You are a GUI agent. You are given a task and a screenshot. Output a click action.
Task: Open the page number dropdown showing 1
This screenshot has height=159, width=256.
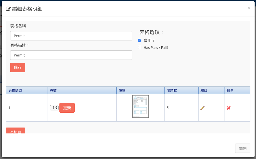(x=54, y=108)
